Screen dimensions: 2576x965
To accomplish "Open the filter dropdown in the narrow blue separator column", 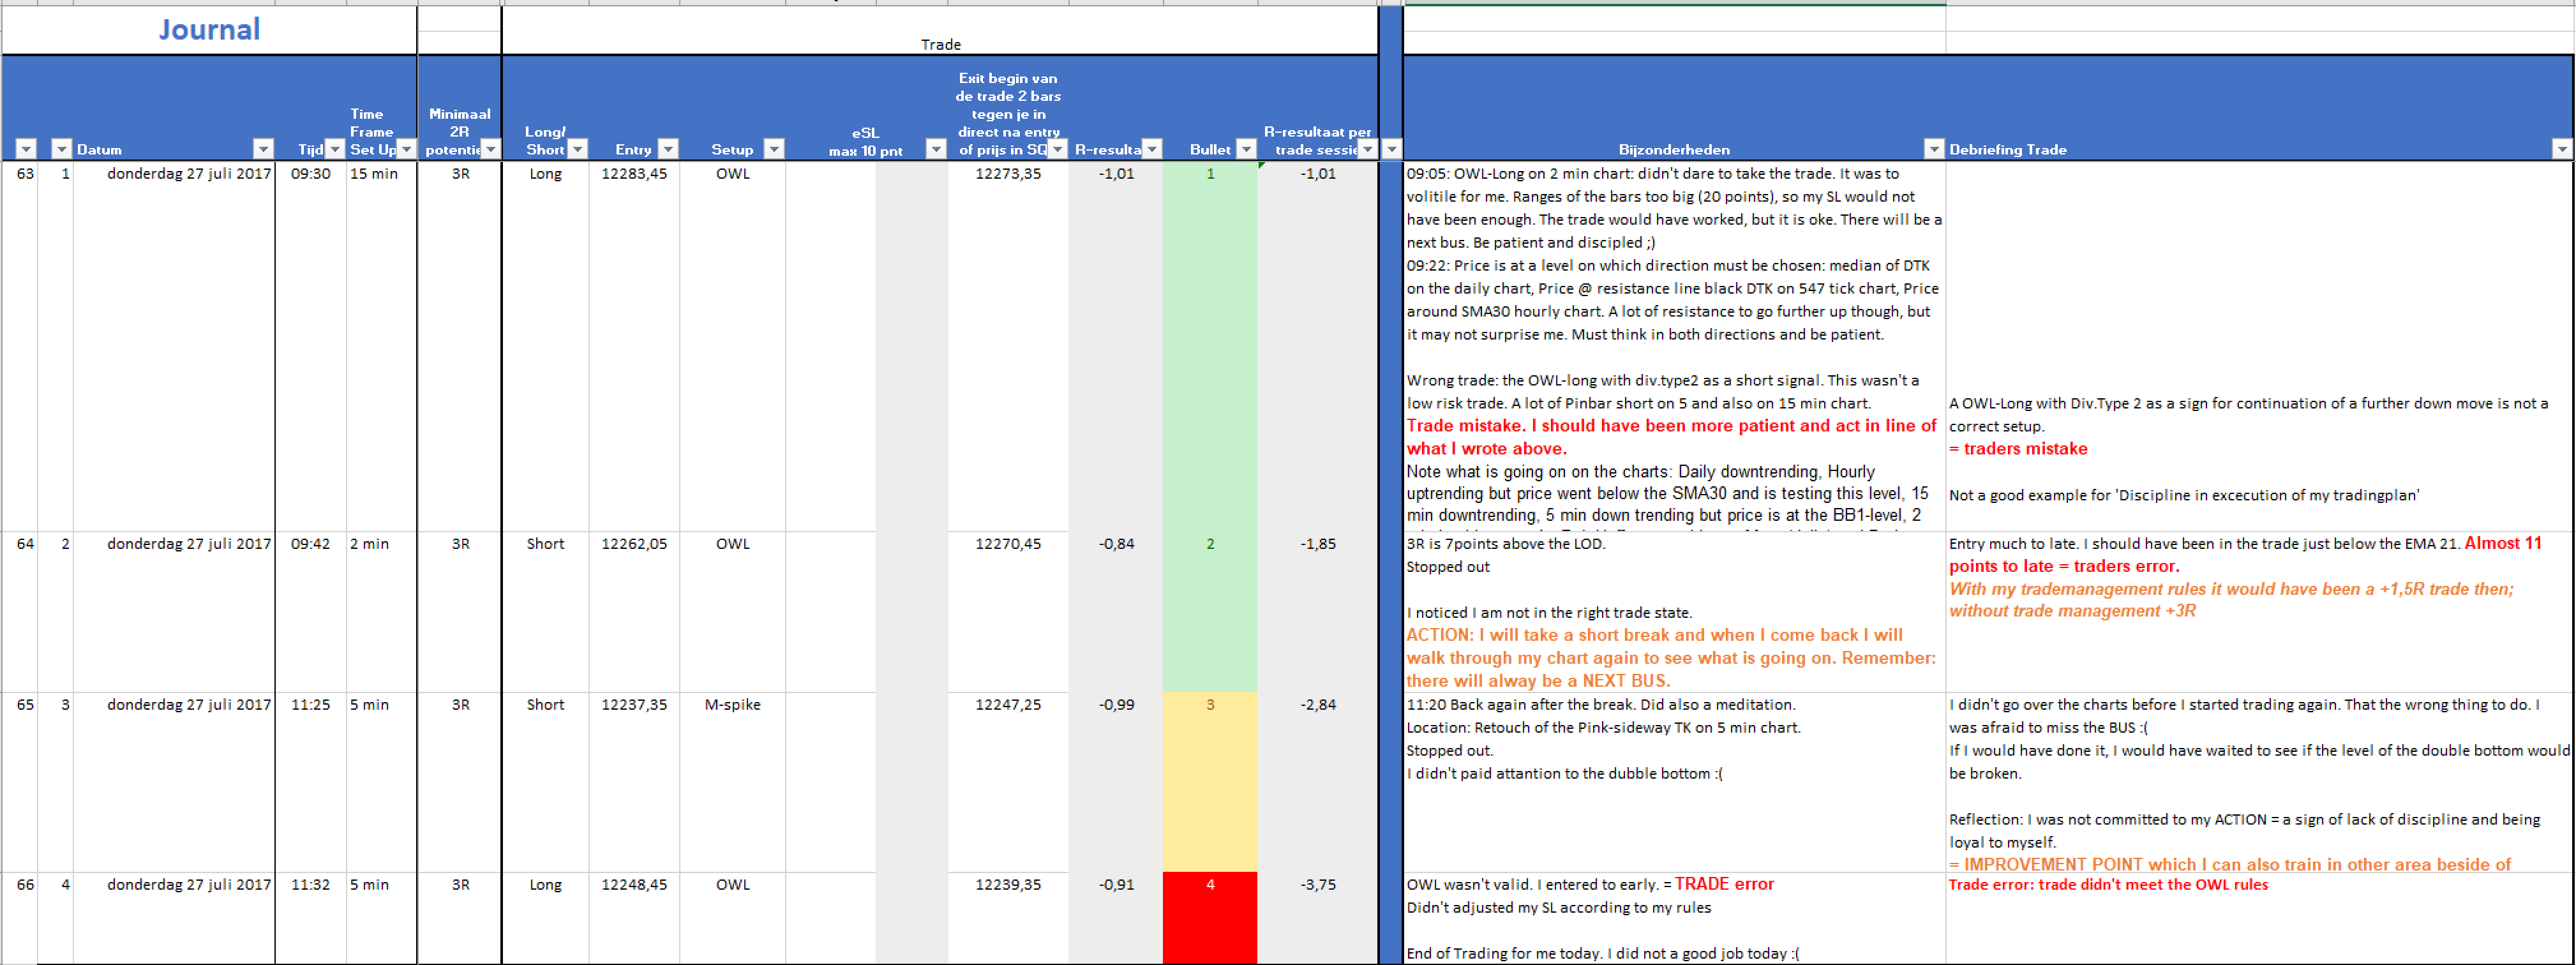I will coord(1391,149).
